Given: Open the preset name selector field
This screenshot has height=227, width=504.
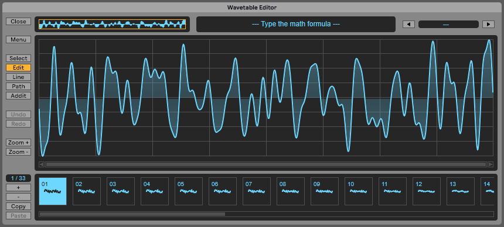Looking at the screenshot, I should (x=448, y=25).
